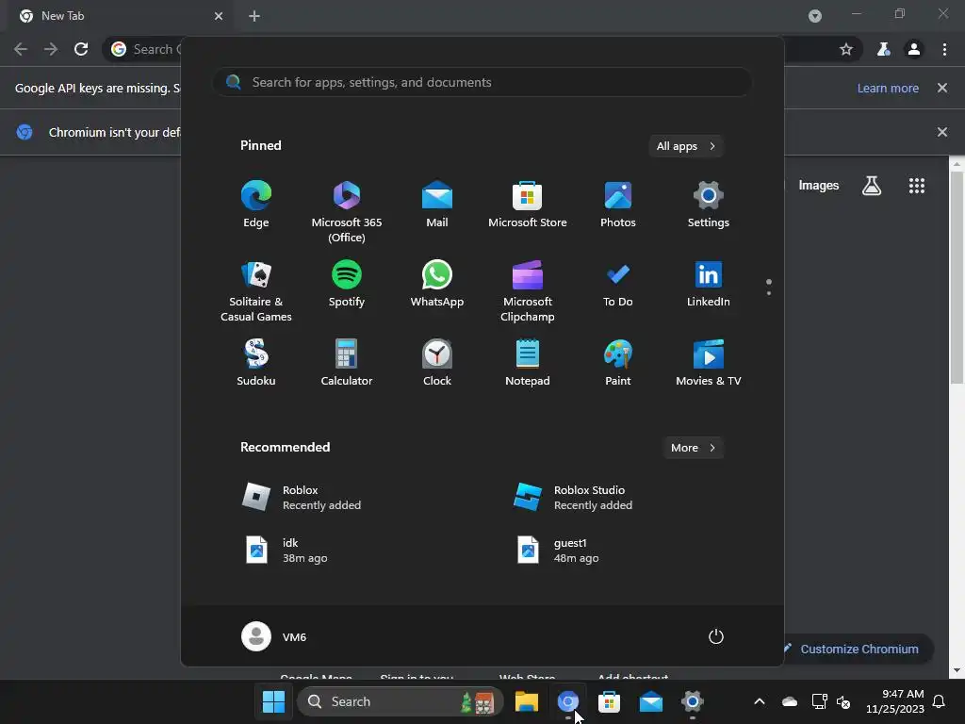
Task: Open Chromium profile icon
Action: pos(914,49)
